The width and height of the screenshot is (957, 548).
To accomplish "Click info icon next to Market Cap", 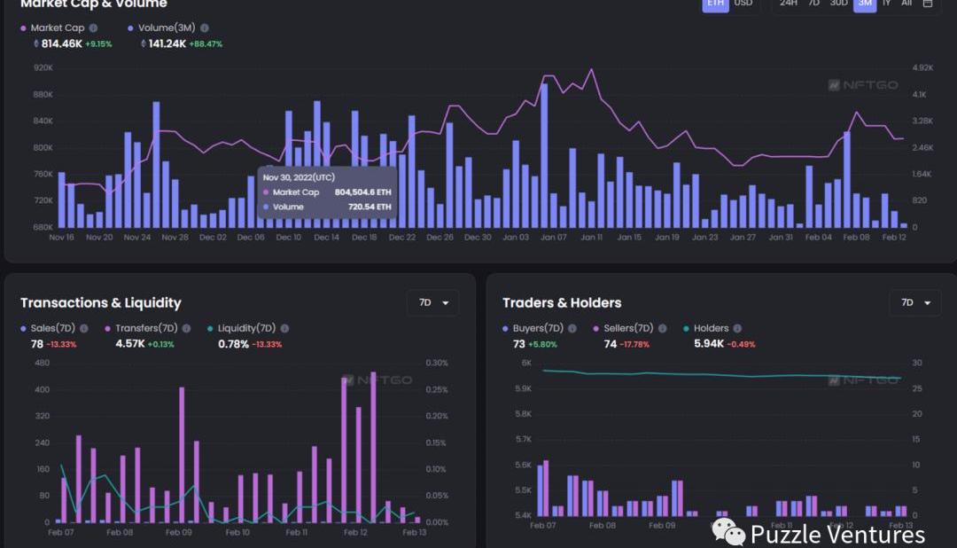I will 93,28.
